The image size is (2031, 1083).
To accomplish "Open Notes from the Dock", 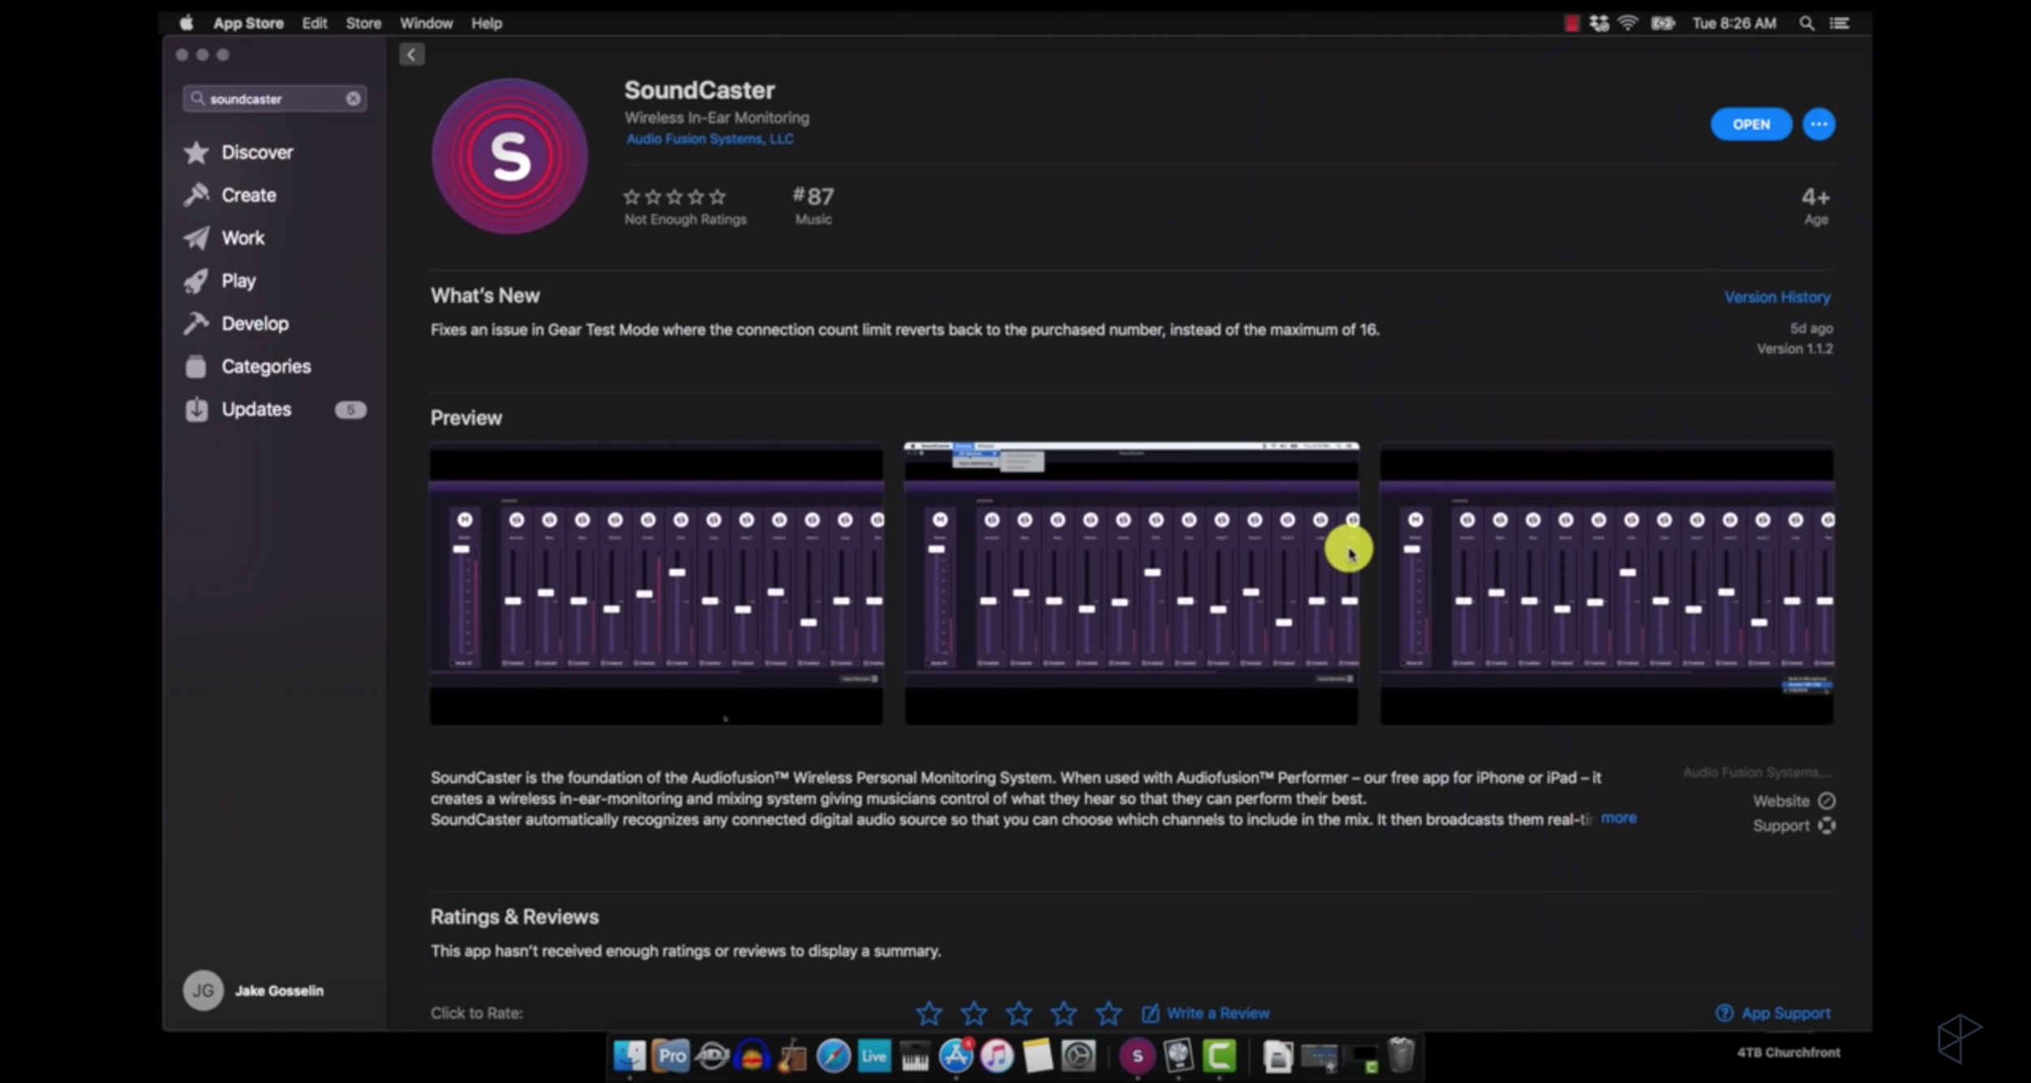I will [1037, 1056].
